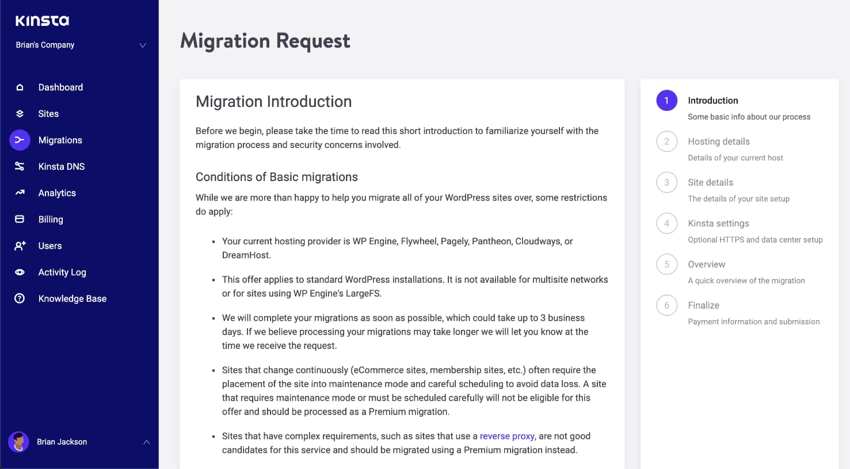Click the Billing card icon
The height and width of the screenshot is (469, 850).
coord(20,220)
